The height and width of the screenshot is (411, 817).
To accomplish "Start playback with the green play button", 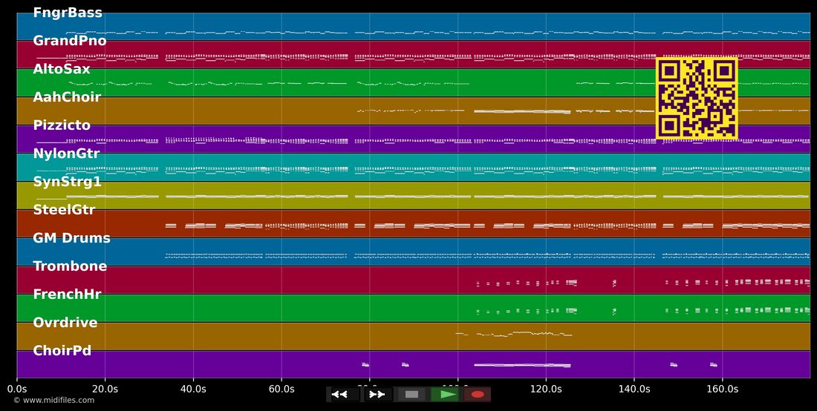I will click(x=444, y=395).
